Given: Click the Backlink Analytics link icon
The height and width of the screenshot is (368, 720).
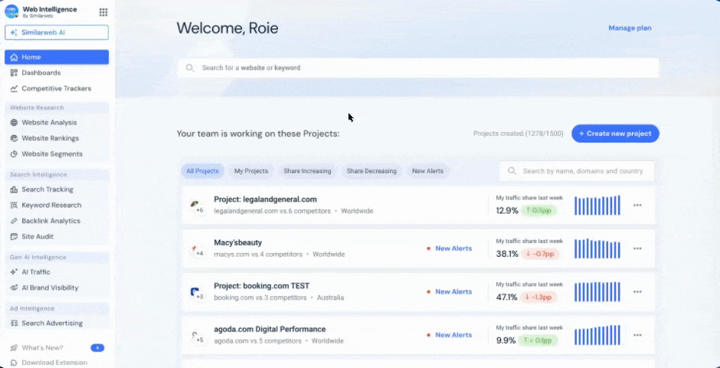Looking at the screenshot, I should [x=14, y=221].
